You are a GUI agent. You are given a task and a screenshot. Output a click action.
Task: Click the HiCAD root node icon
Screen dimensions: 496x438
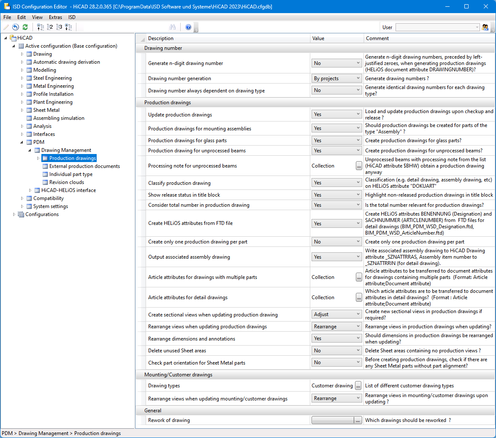pyautogui.click(x=13, y=38)
